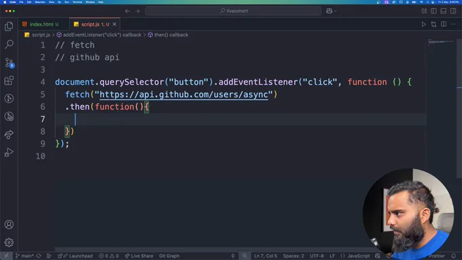Click the "// github api" comment on line 2

87,58
